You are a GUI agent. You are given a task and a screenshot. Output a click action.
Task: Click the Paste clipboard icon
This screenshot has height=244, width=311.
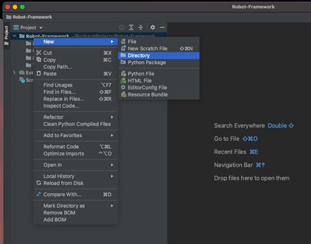[x=39, y=73]
